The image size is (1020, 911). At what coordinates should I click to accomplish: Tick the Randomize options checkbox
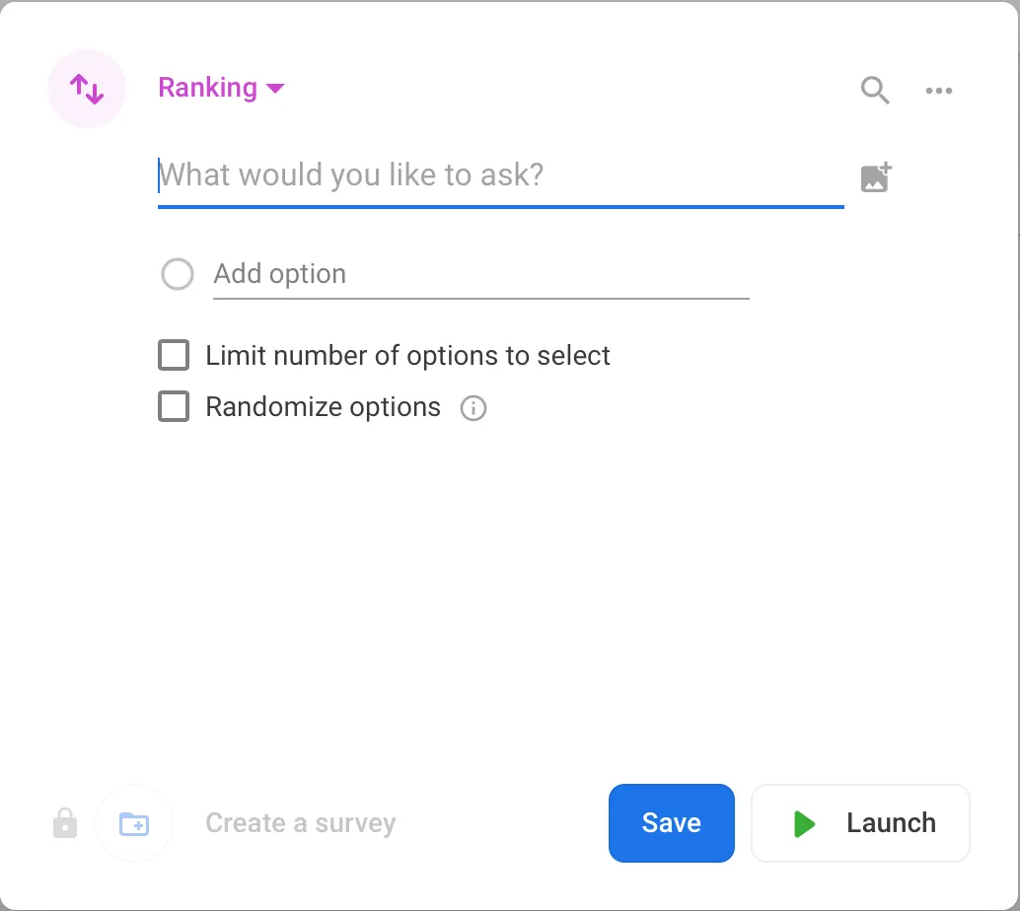[174, 407]
